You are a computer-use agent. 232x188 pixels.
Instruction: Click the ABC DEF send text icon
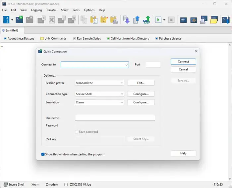coord(146,19)
